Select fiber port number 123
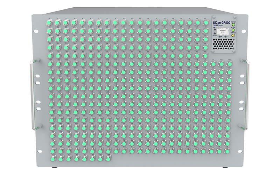280x175 pixels. [229, 64]
